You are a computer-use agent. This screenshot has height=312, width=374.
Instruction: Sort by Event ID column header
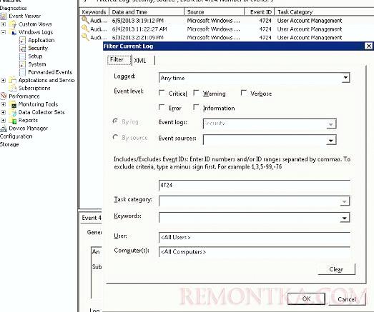pos(260,12)
